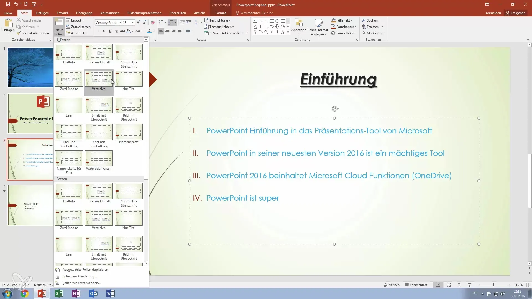Click Freigeben button
This screenshot has height=299, width=532.
point(515,13)
